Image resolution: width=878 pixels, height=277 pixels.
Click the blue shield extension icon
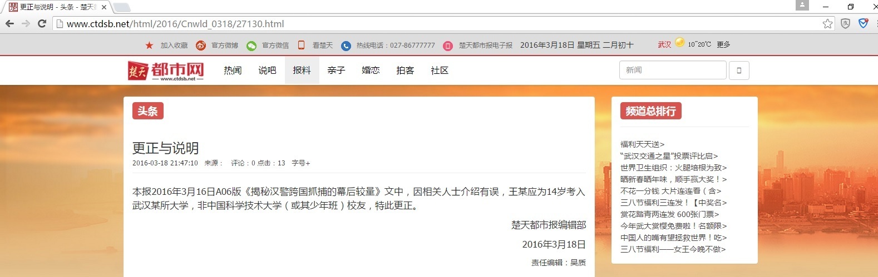point(863,23)
